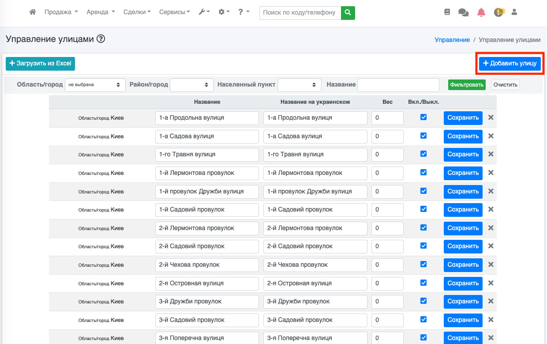Open the wrench tools menu
This screenshot has height=344, width=547.
[x=204, y=12]
